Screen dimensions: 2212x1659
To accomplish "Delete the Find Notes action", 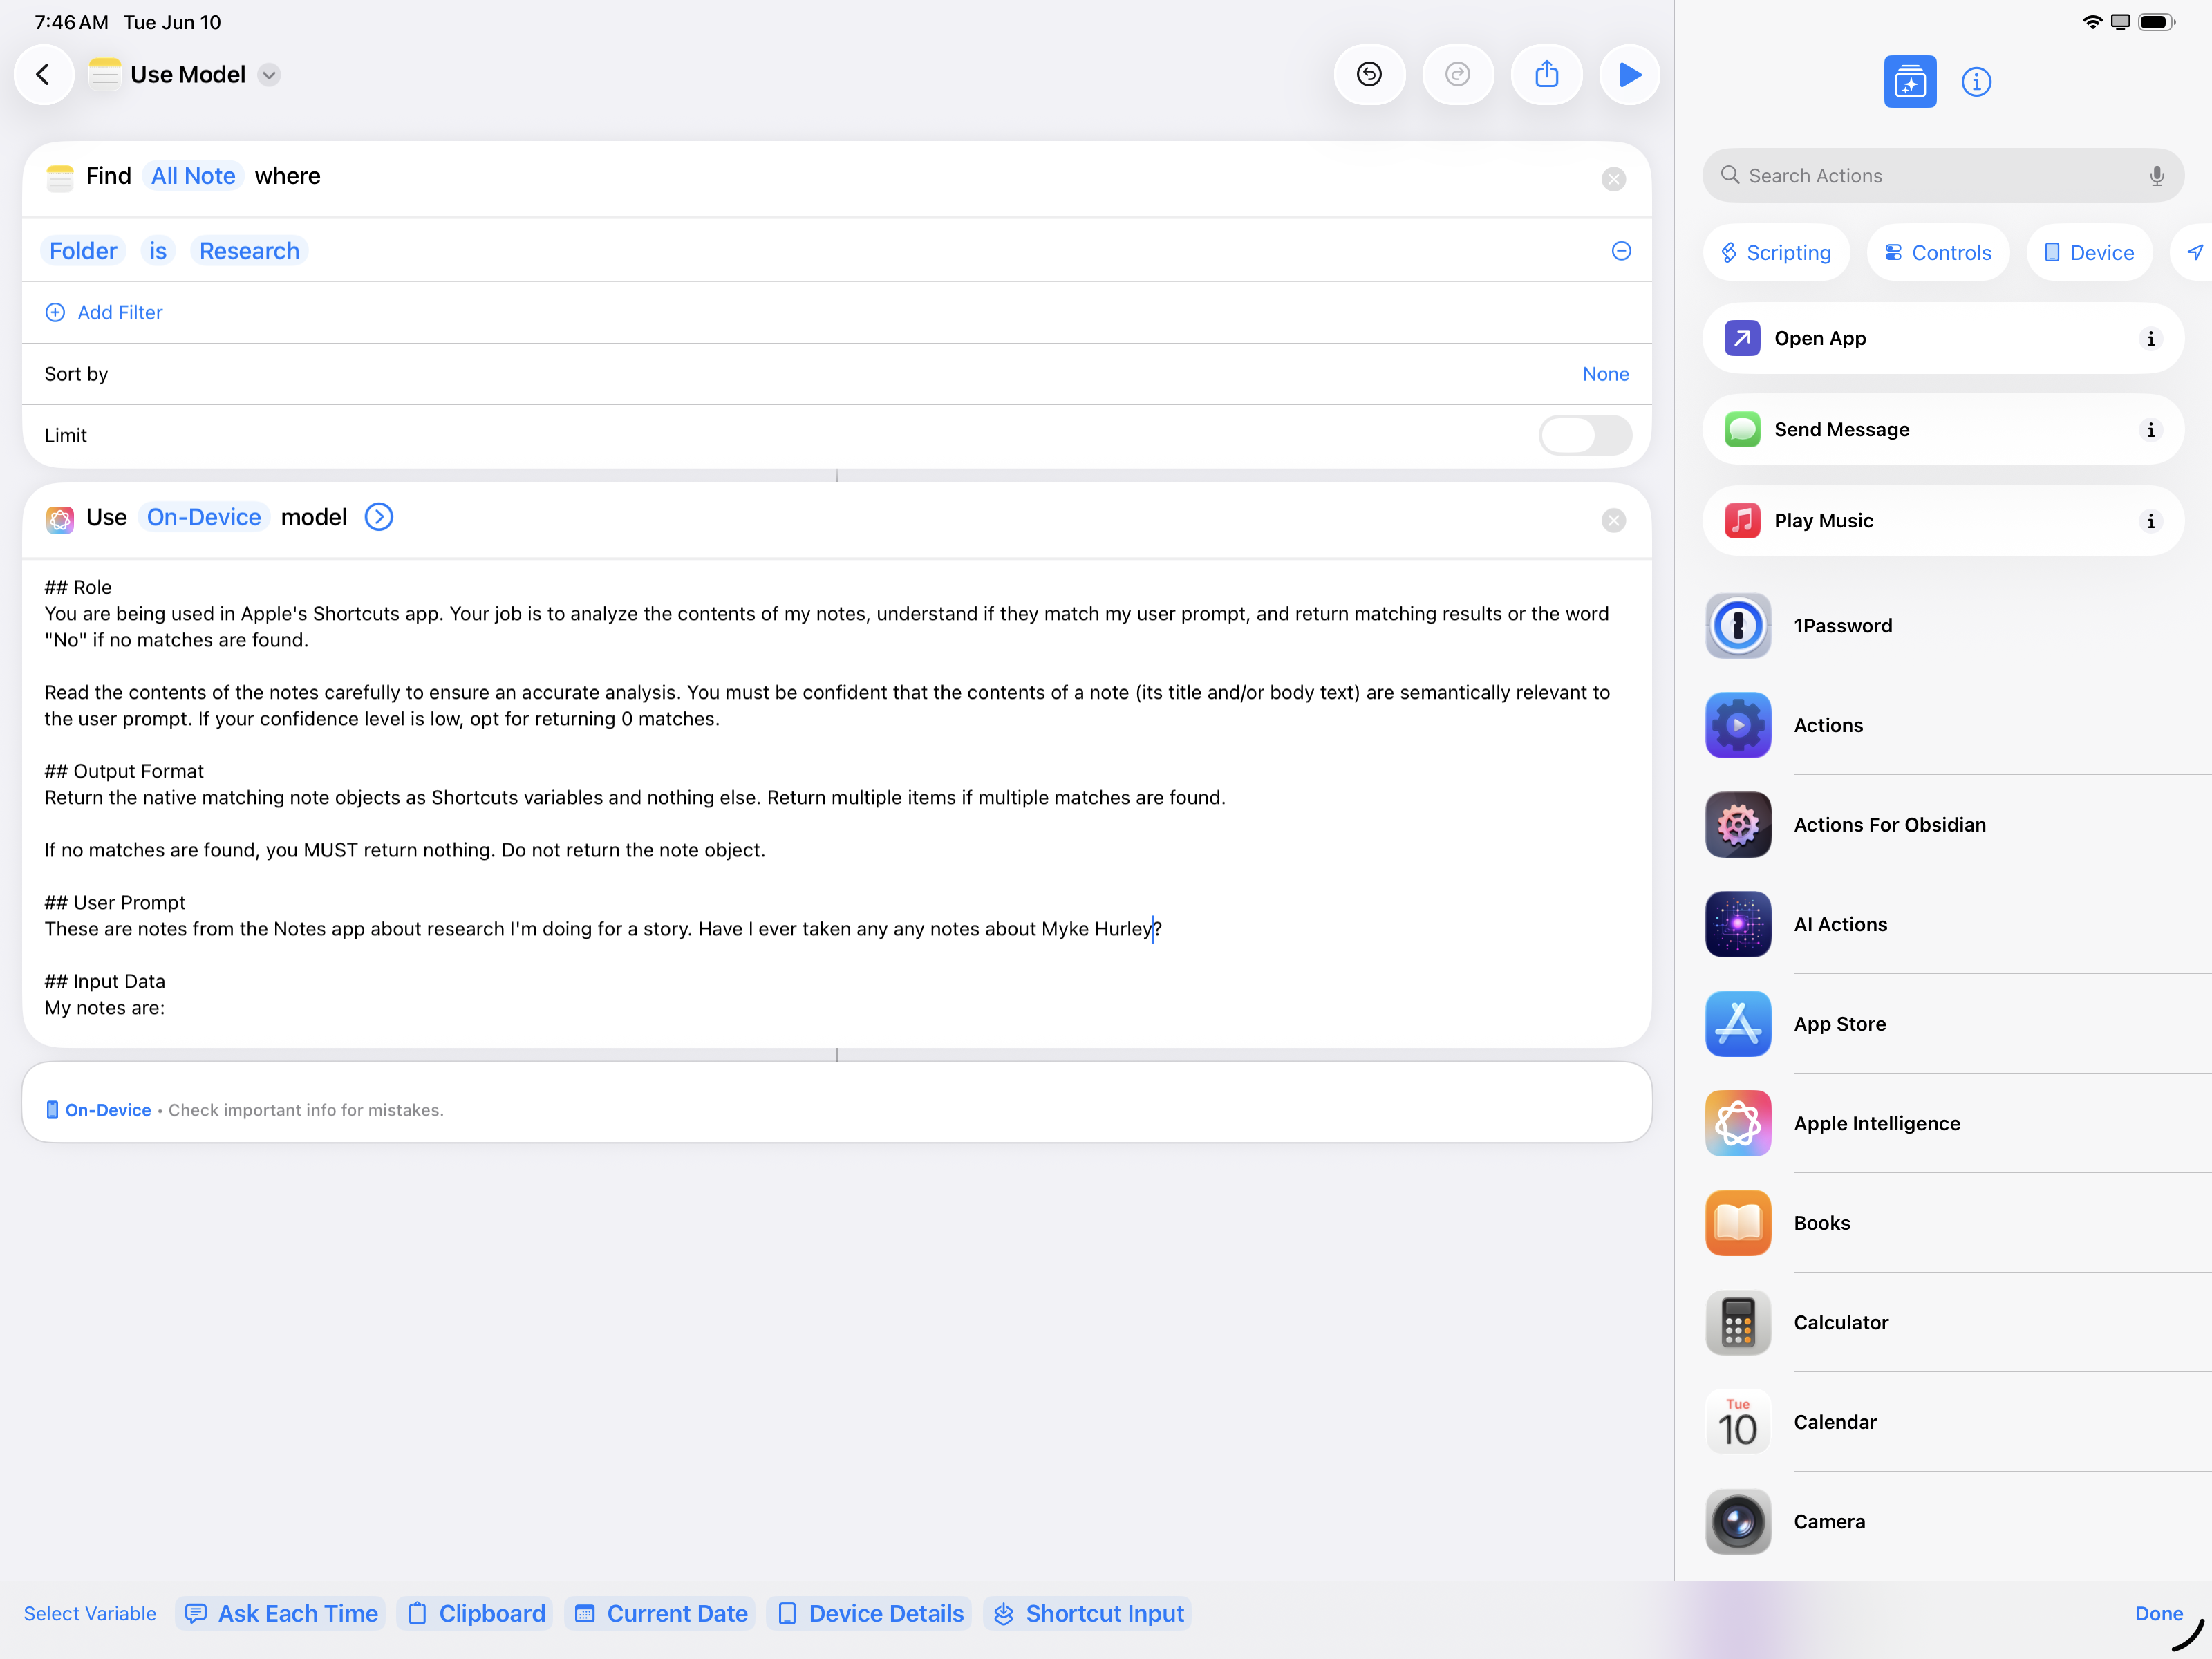I will 1613,179.
